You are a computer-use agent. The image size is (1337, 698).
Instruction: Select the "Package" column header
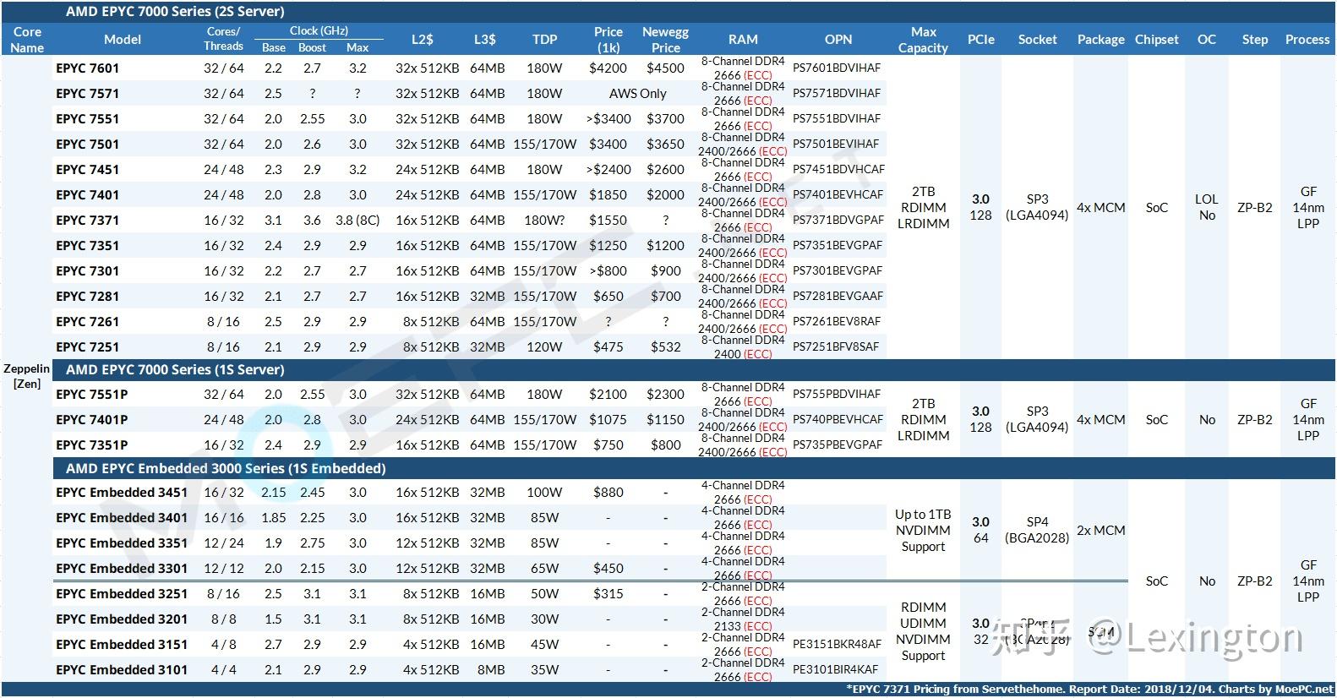[x=1101, y=40]
